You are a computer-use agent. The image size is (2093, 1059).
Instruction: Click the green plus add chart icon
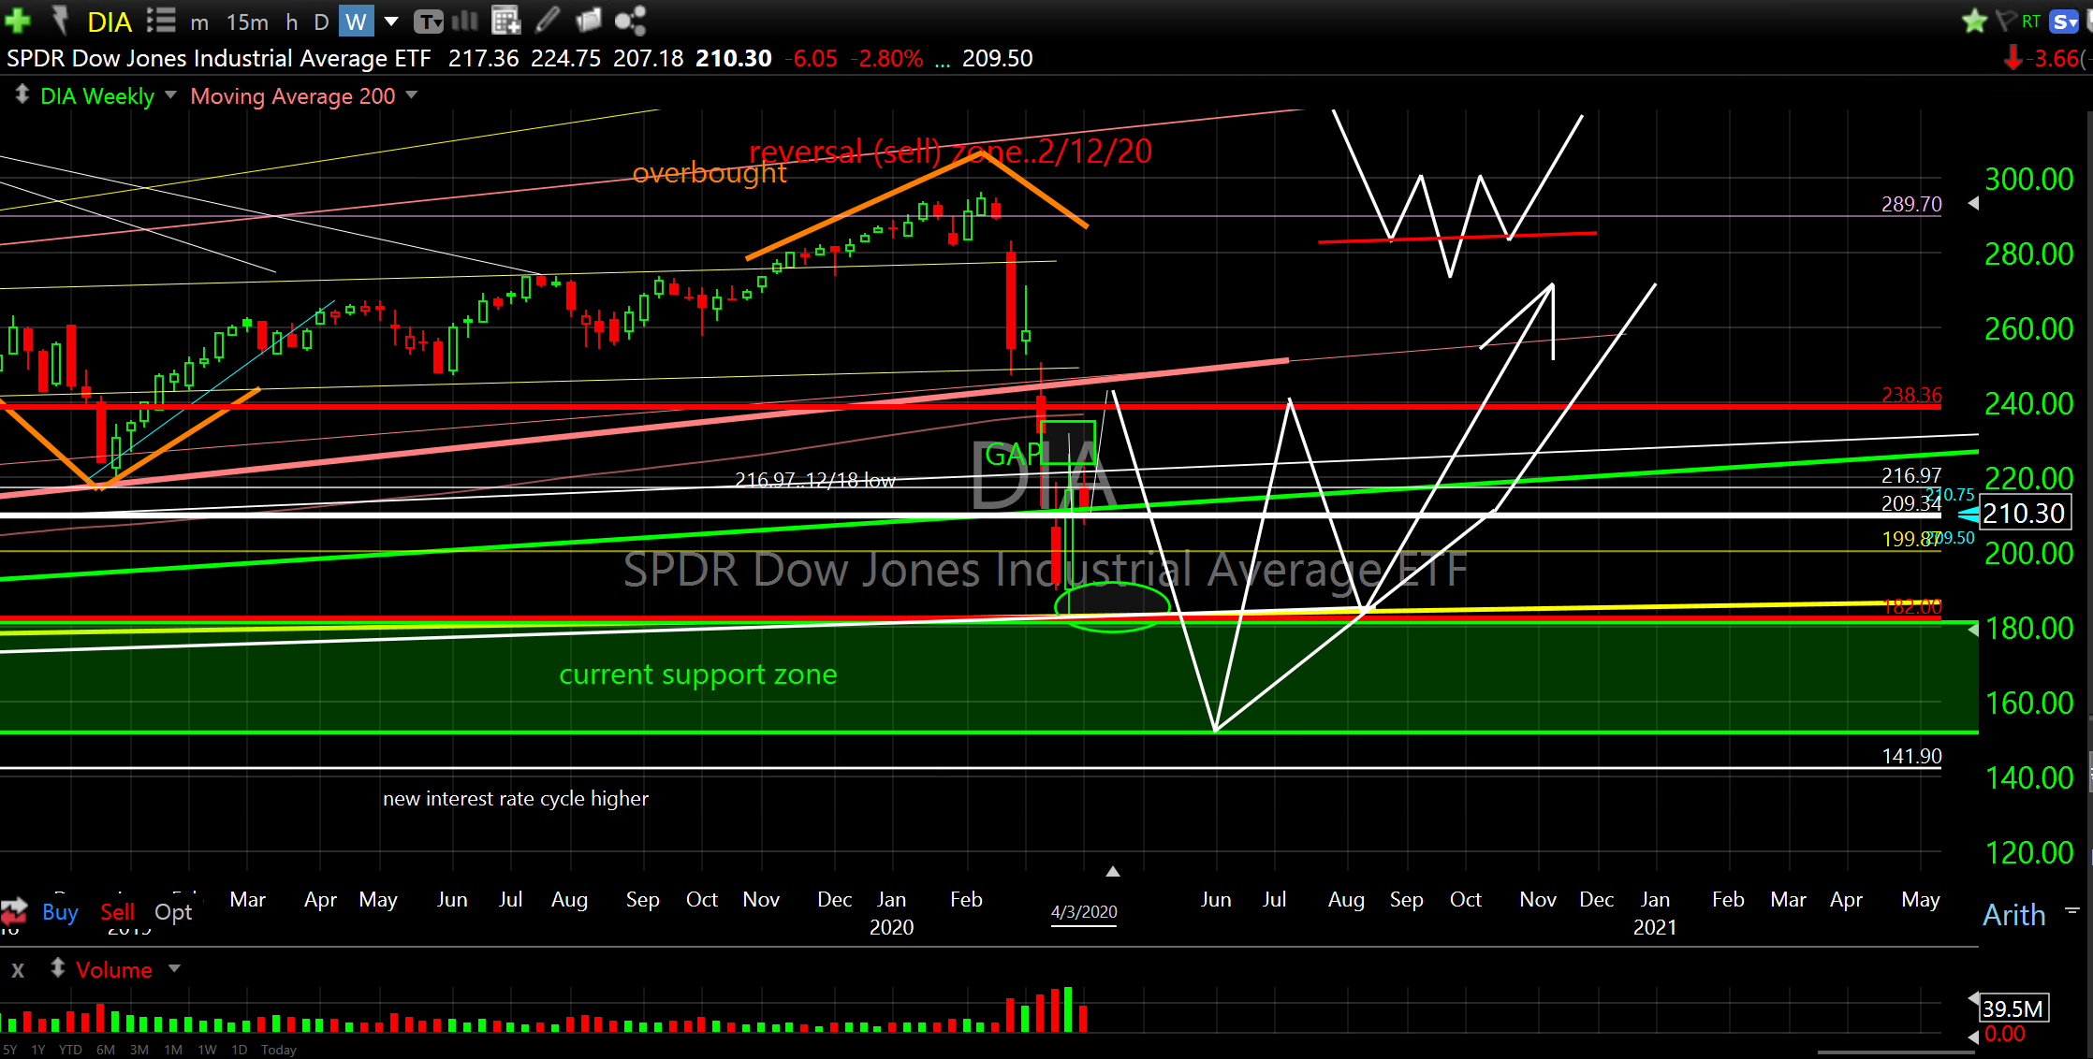pyautogui.click(x=17, y=20)
